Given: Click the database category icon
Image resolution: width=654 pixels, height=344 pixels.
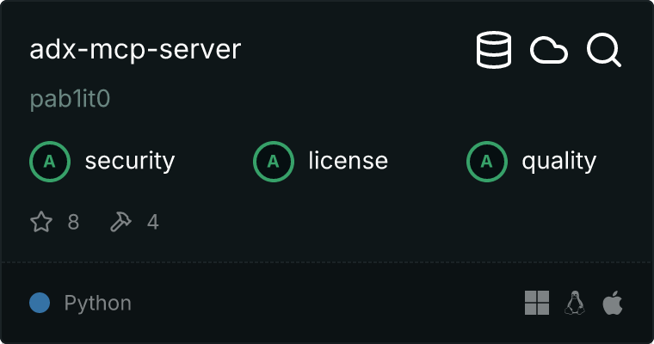Looking at the screenshot, I should (x=494, y=51).
